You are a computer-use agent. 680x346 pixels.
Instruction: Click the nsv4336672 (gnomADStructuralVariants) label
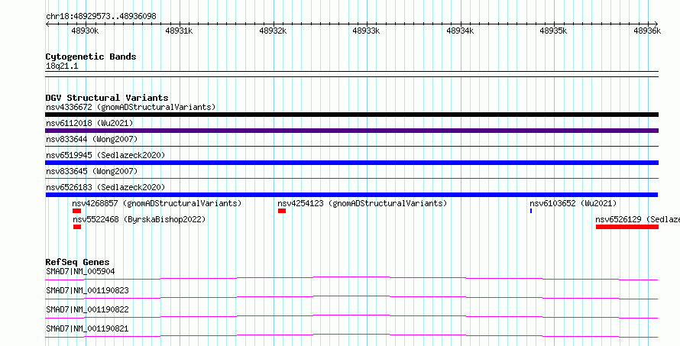pyautogui.click(x=131, y=107)
